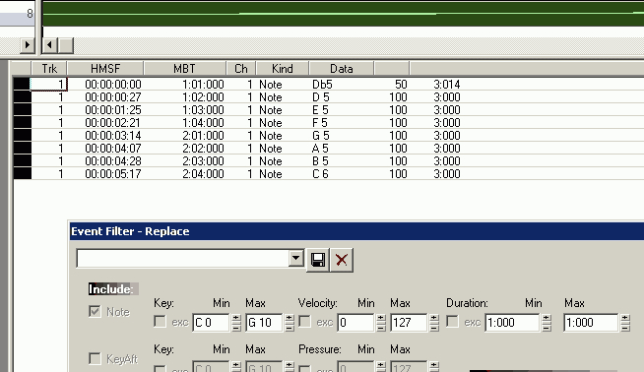Increase Duration Max with spinner
The height and width of the screenshot is (372, 644).
pyautogui.click(x=625, y=318)
